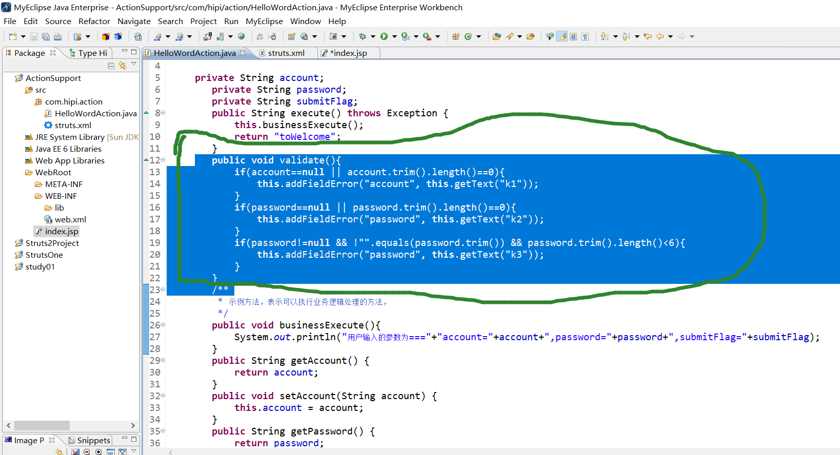Viewport: 840px width, 455px height.
Task: Click the 100% actual size image icon
Action: click(x=110, y=452)
